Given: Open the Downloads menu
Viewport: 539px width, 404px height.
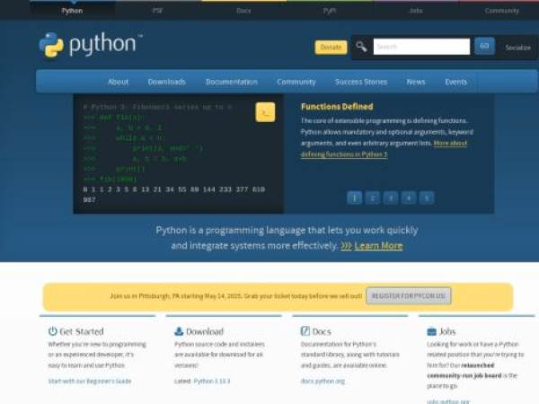Looking at the screenshot, I should click(167, 82).
